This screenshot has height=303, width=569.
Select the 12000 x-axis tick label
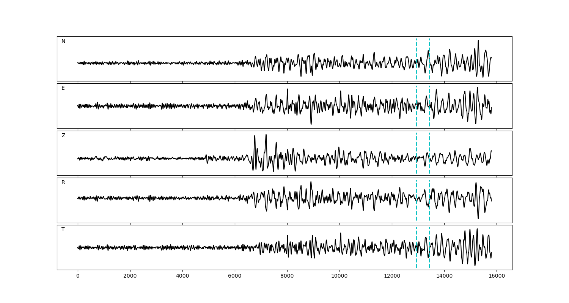392,276
